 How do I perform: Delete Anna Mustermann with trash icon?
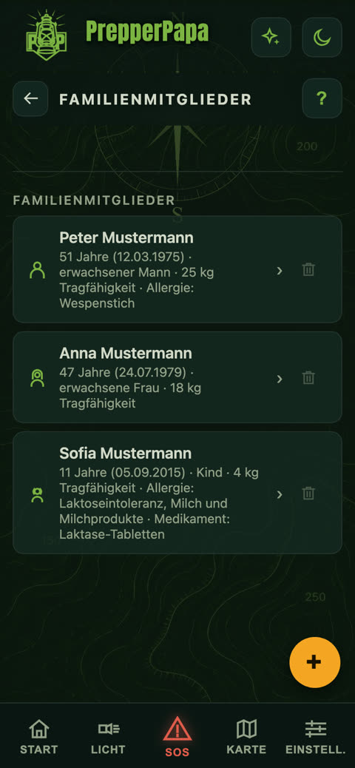[x=308, y=377]
